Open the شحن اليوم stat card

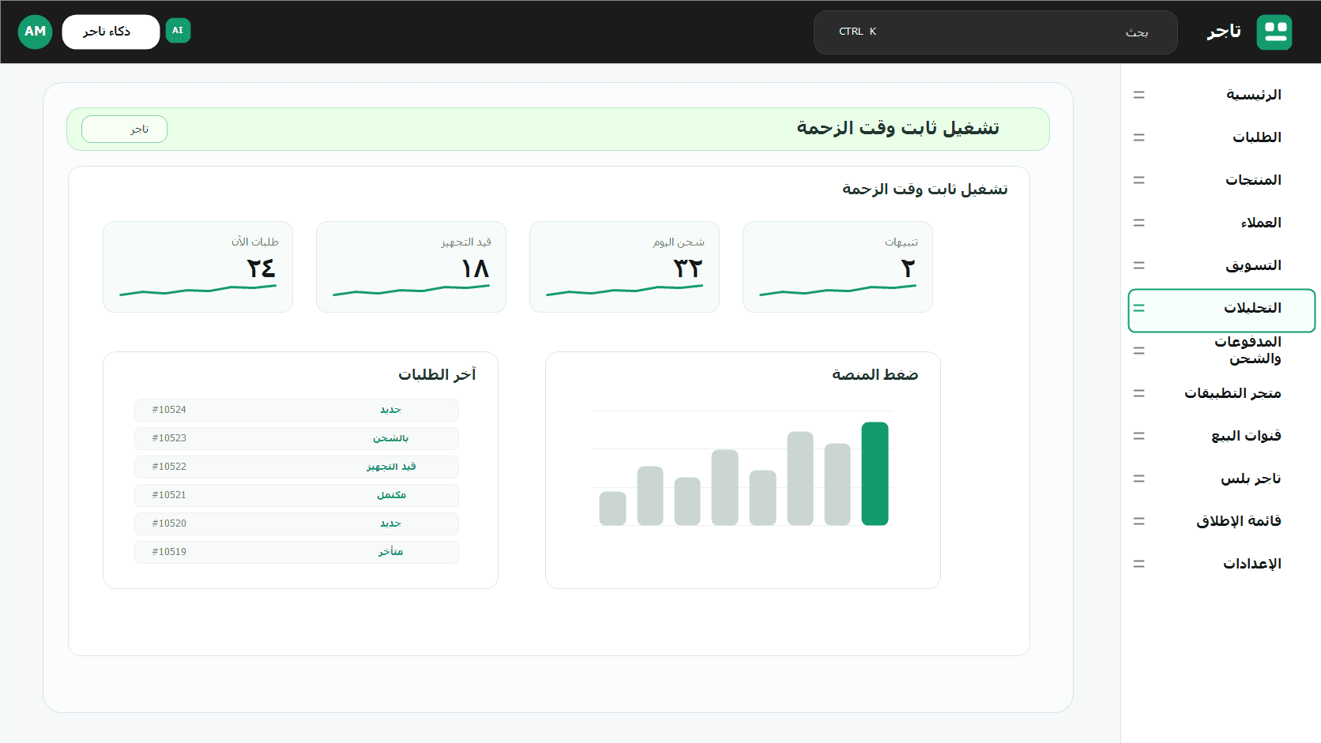point(624,267)
